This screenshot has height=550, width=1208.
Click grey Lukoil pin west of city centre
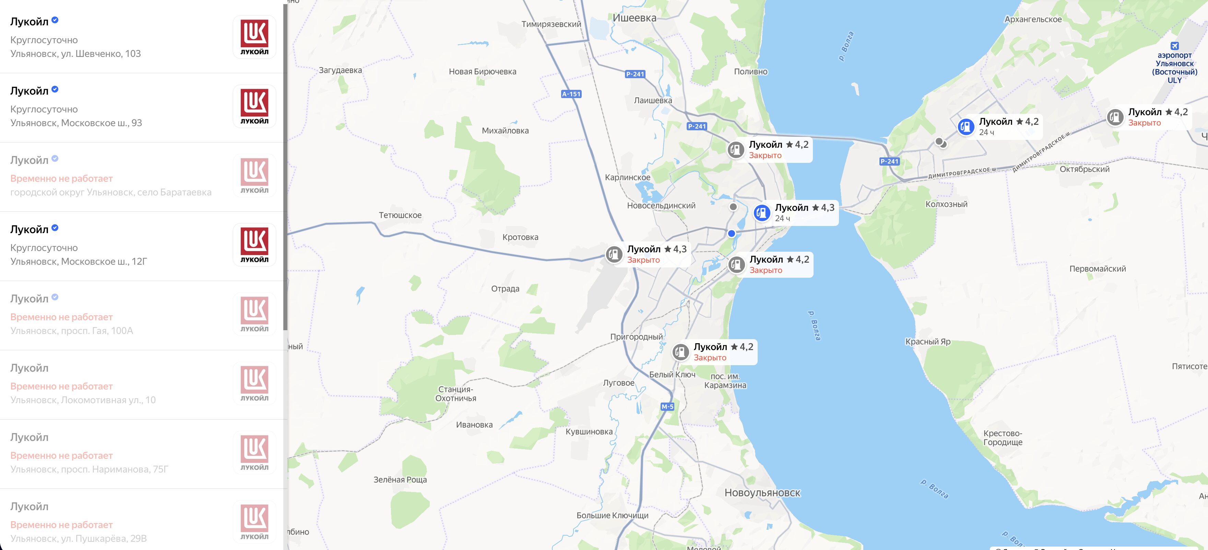(x=614, y=255)
